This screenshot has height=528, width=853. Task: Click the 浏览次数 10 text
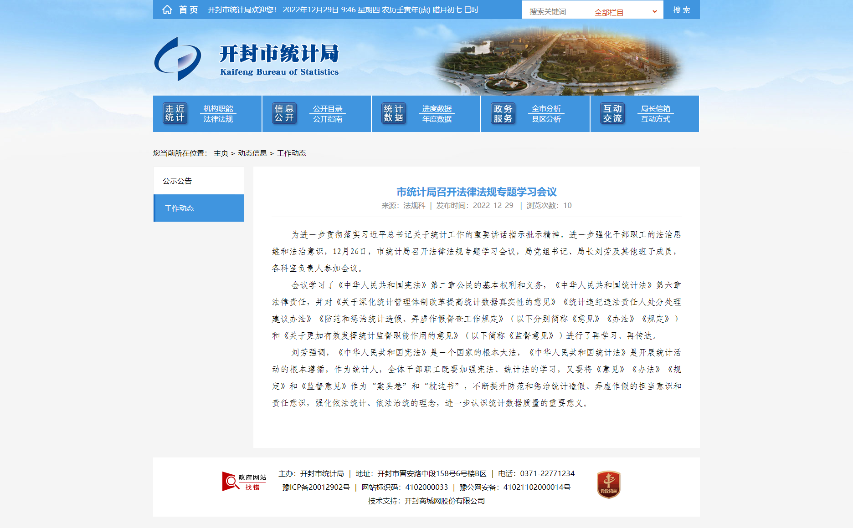coord(549,205)
